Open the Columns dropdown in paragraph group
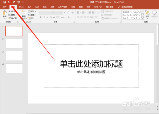Screen dimensions: 159x114 [97, 17]
